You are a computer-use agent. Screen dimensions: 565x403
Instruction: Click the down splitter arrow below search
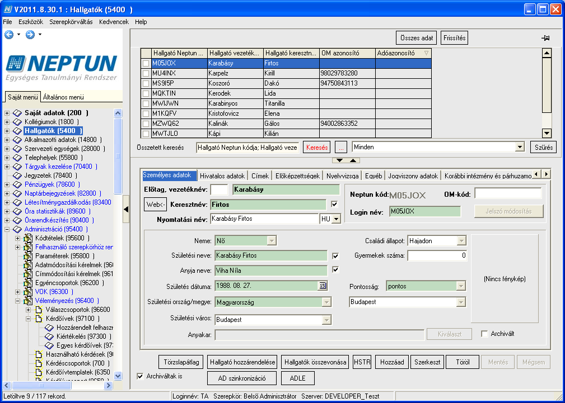[x=340, y=160]
